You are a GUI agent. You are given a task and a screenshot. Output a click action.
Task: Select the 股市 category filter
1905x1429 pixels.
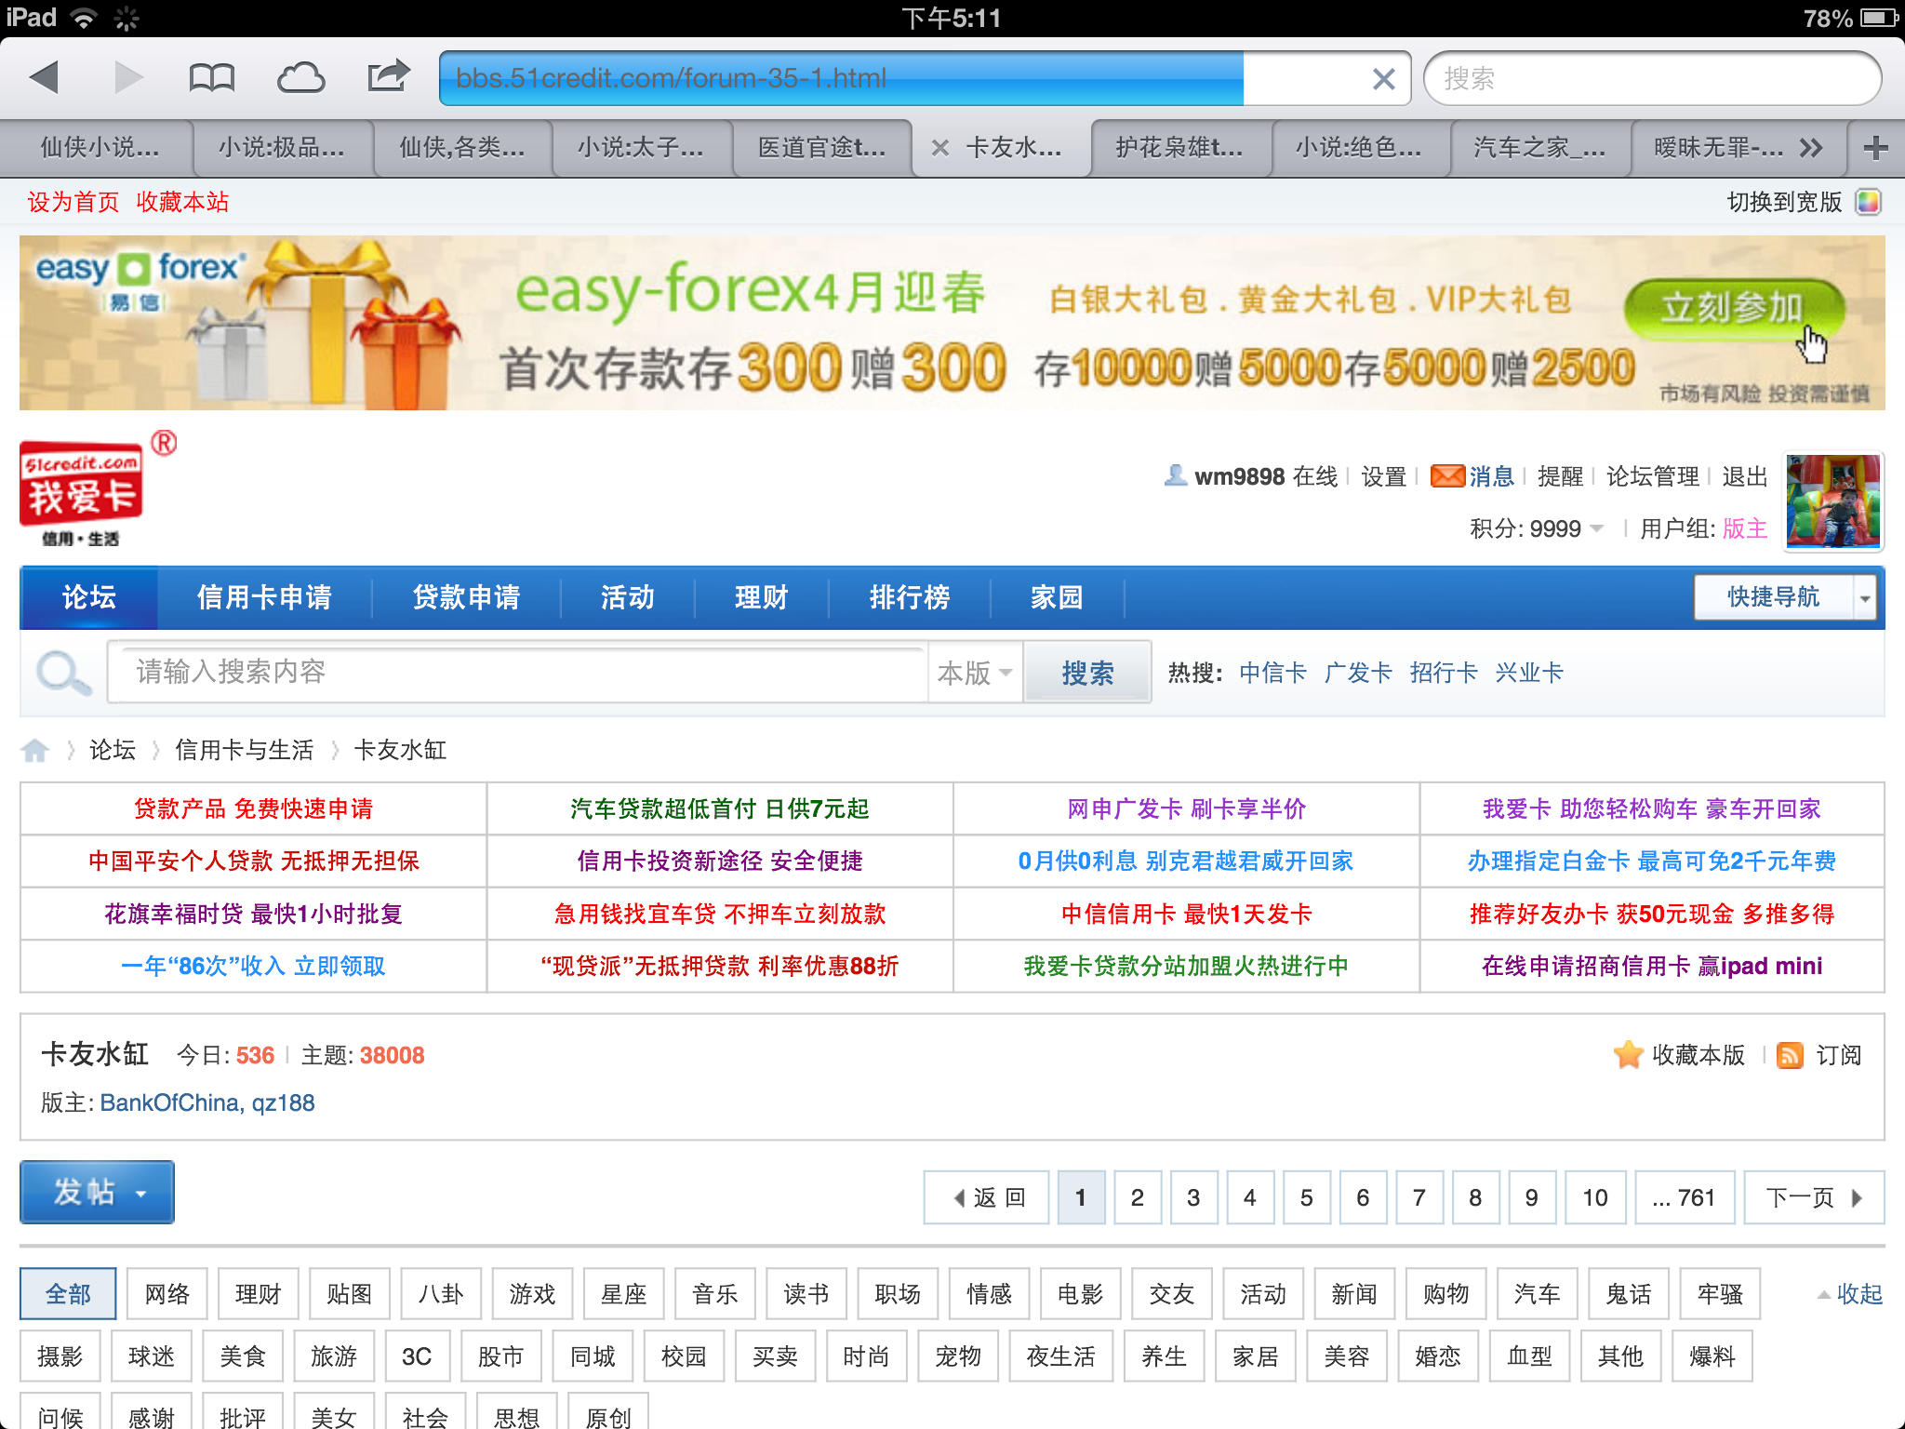pyautogui.click(x=500, y=1356)
